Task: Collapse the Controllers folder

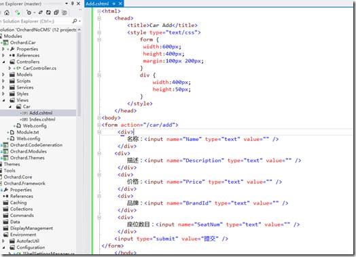Action: [3, 62]
